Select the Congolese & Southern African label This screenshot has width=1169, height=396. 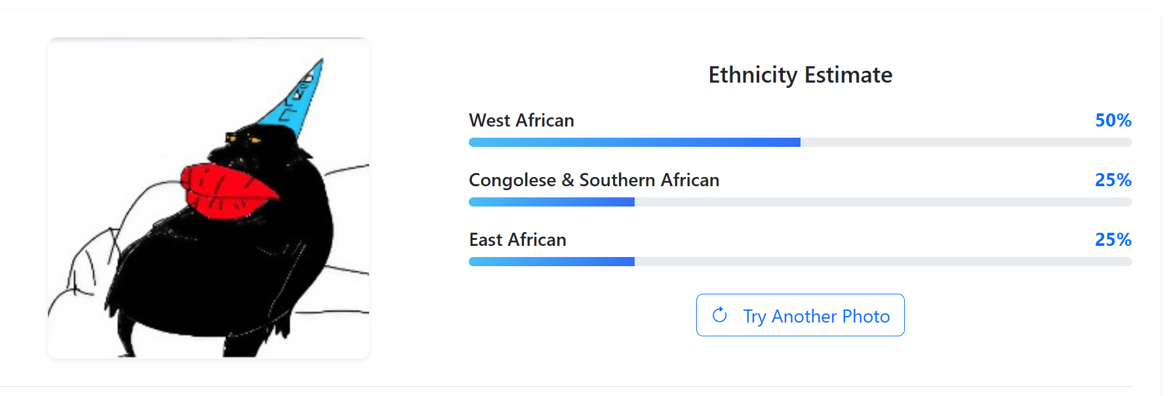[x=593, y=180]
